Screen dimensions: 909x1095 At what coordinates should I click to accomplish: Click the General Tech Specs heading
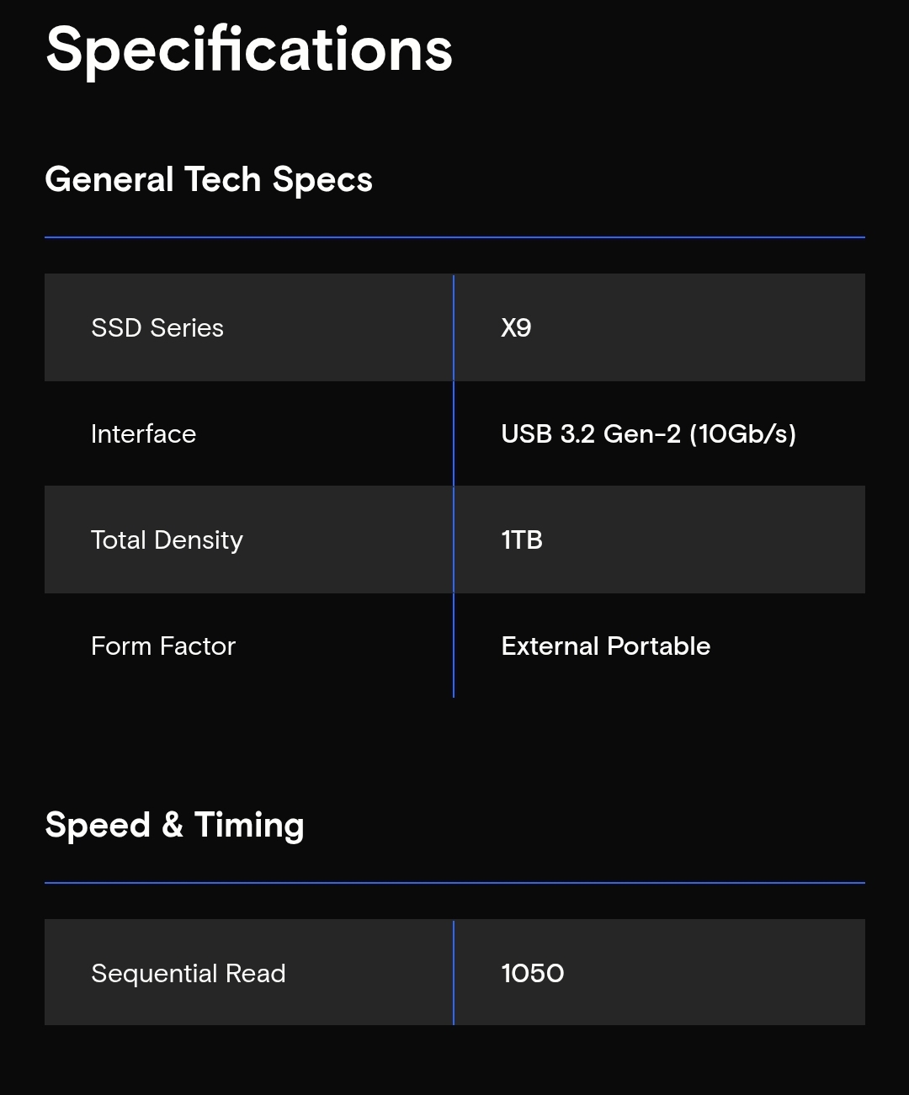(209, 180)
